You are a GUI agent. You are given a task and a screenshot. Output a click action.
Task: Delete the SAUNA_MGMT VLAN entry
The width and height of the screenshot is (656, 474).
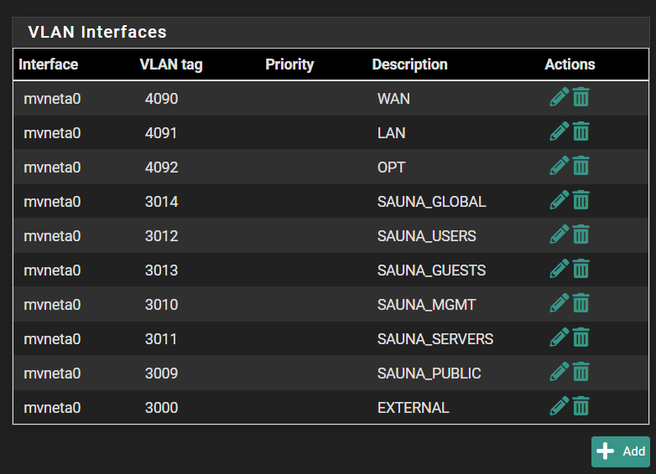[x=581, y=303]
